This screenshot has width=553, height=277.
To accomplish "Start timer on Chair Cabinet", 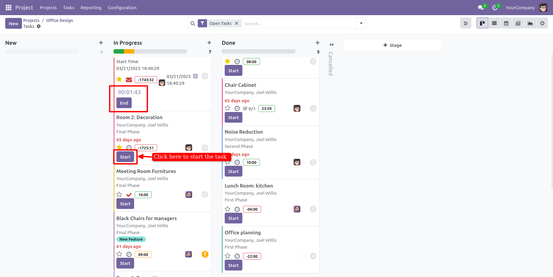I will 233,117.
